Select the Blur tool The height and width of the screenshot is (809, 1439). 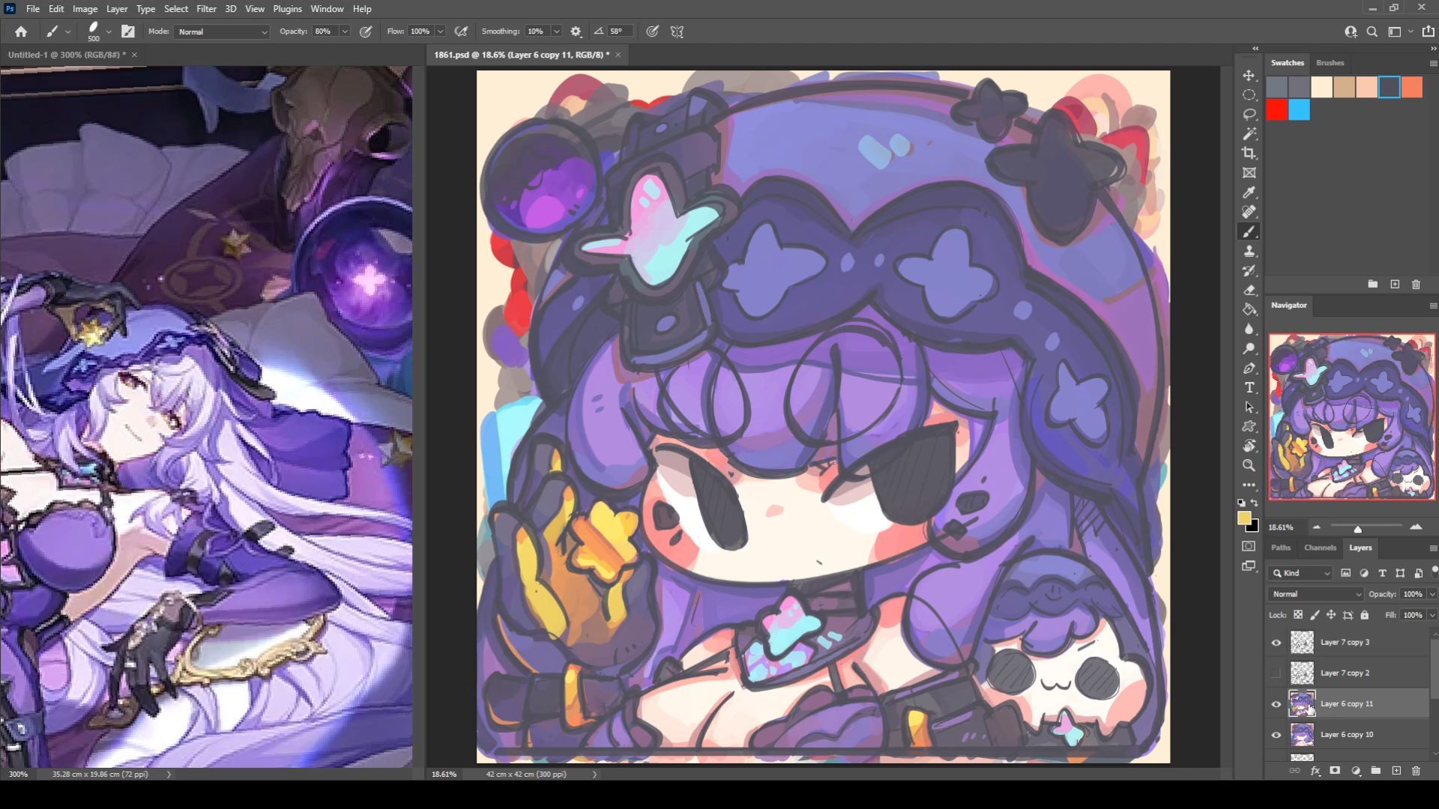pos(1249,329)
